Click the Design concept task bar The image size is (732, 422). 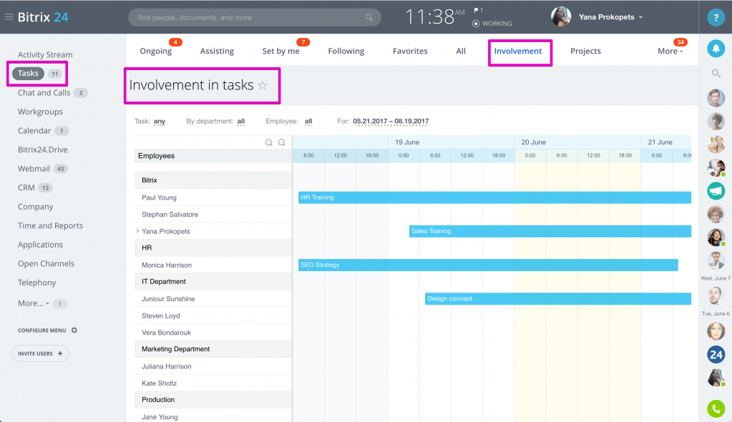pos(558,299)
